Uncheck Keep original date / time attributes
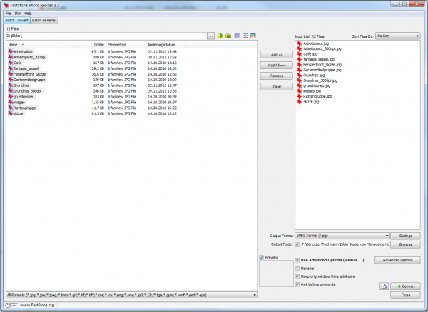 (297, 276)
